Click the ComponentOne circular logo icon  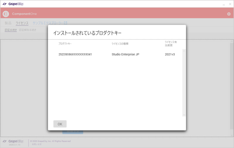click(x=6, y=14)
